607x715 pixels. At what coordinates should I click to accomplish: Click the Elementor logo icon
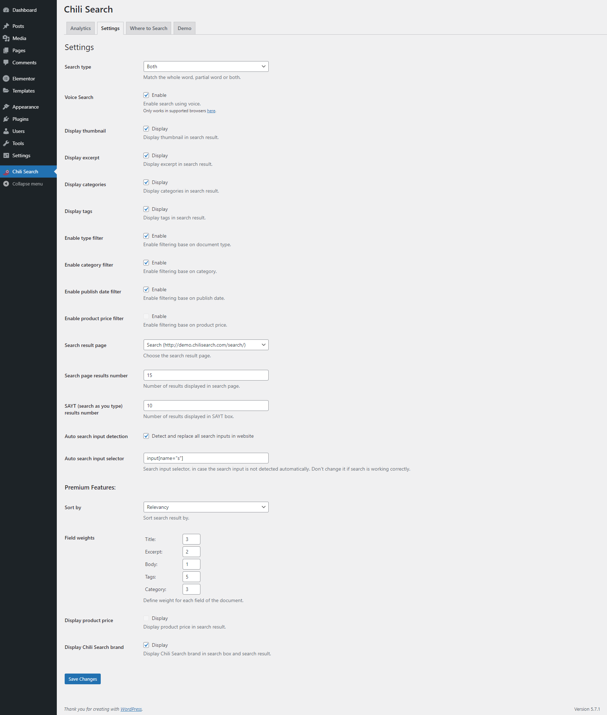click(6, 79)
